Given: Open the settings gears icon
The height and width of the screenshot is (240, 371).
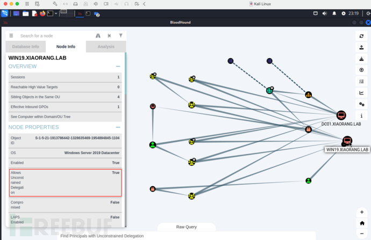Looking at the screenshot, I should coord(361,104).
